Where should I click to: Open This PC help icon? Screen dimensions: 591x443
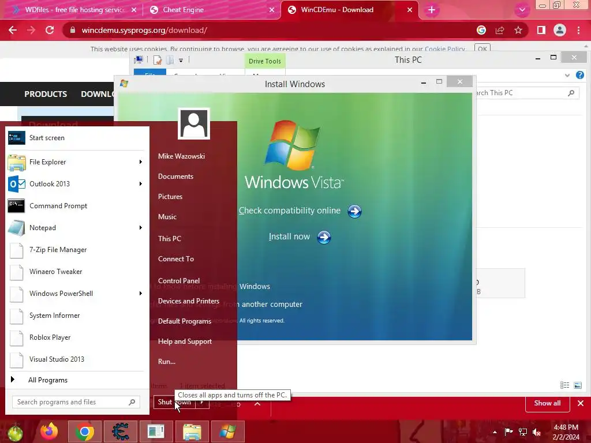tap(579, 75)
